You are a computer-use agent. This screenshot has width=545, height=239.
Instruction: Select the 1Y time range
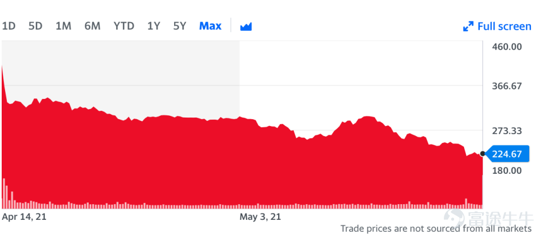[153, 26]
